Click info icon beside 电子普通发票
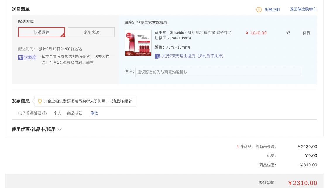This screenshot has width=328, height=188. tap(44, 113)
